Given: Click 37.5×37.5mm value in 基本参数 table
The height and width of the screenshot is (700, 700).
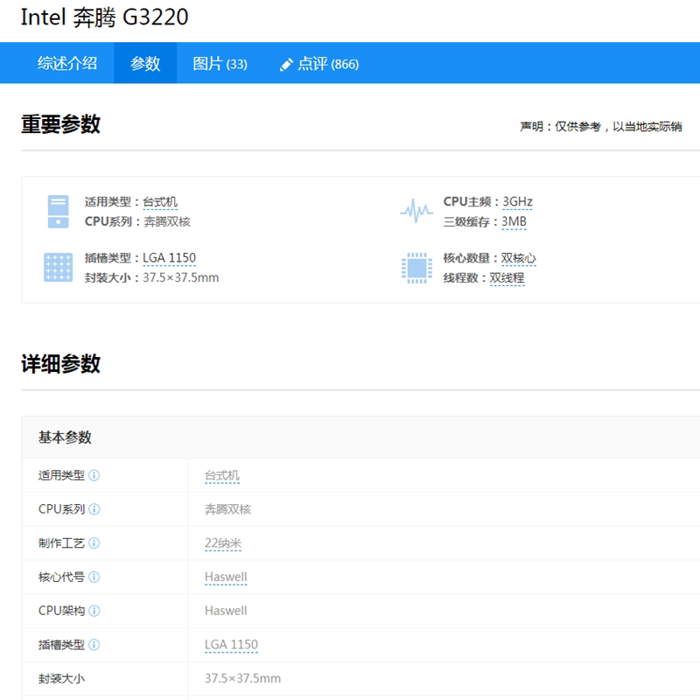Looking at the screenshot, I should click(242, 679).
